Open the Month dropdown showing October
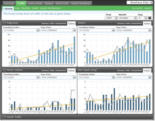The height and width of the screenshot is (121, 155). coord(128,18)
